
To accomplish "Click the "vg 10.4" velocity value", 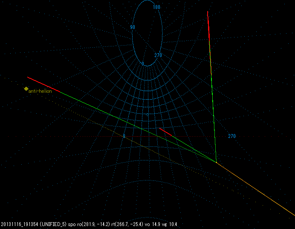I will [x=171, y=224].
